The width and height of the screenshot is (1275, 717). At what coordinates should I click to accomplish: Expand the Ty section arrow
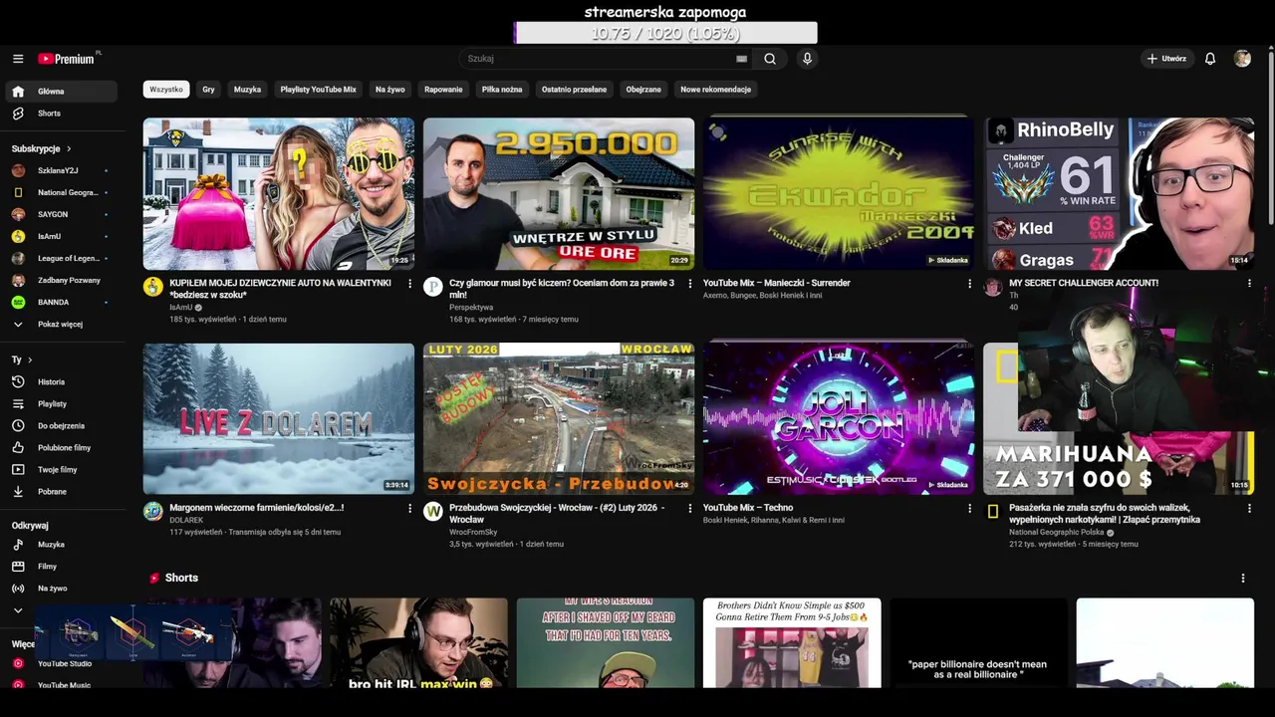click(x=30, y=359)
